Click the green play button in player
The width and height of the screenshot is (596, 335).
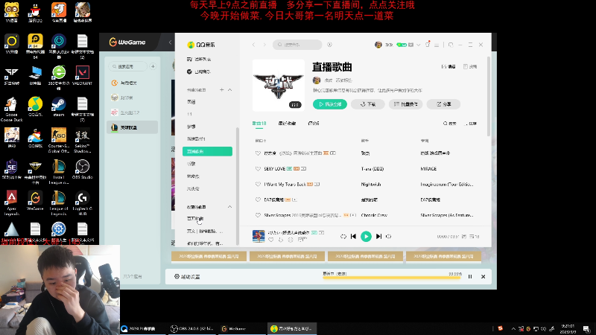(x=366, y=236)
